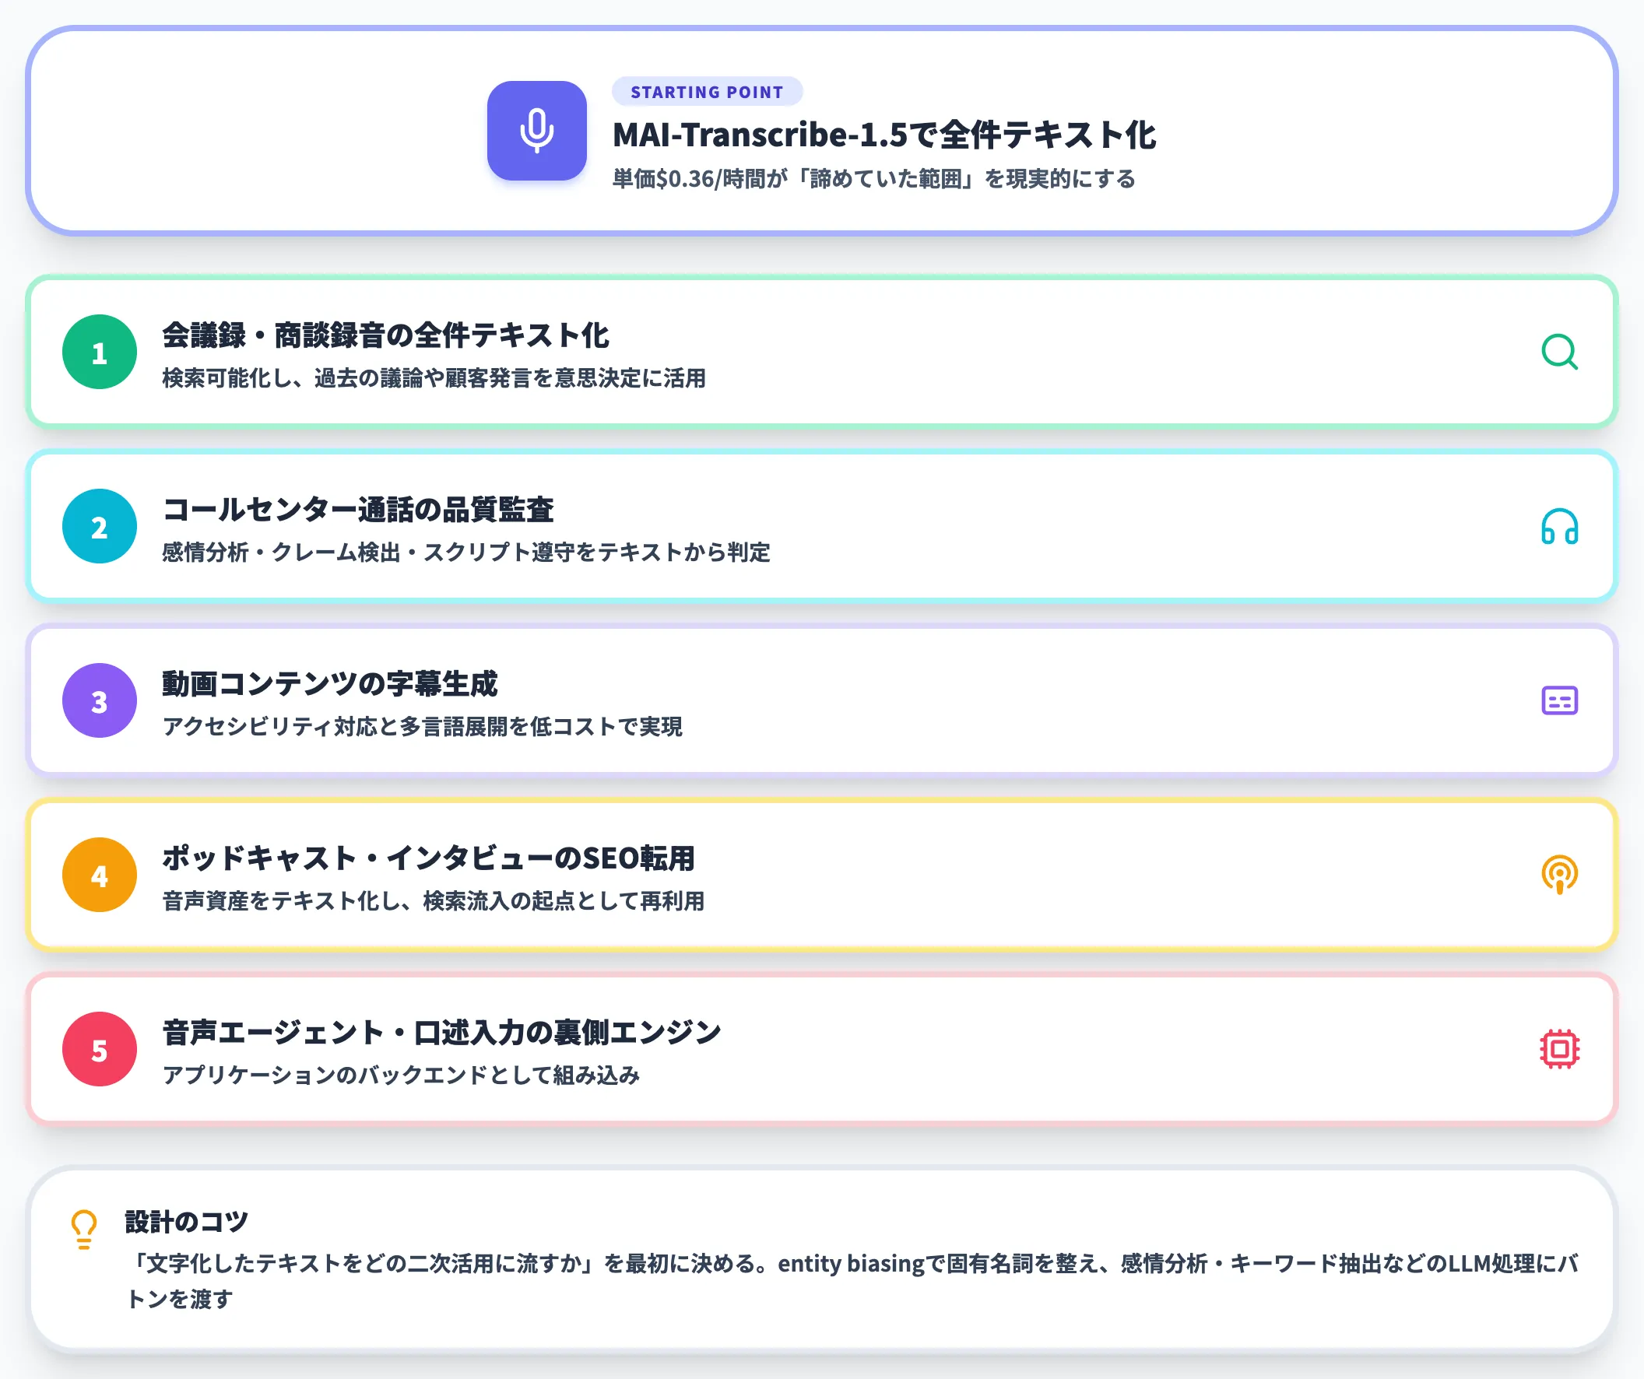The height and width of the screenshot is (1379, 1644).
Task: Click the STARTING POINT badge label
Action: 707,92
